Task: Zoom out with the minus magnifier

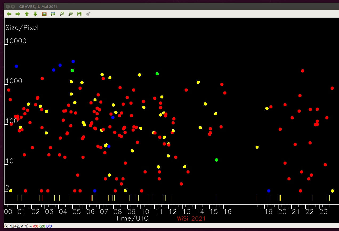Action: tap(71, 14)
